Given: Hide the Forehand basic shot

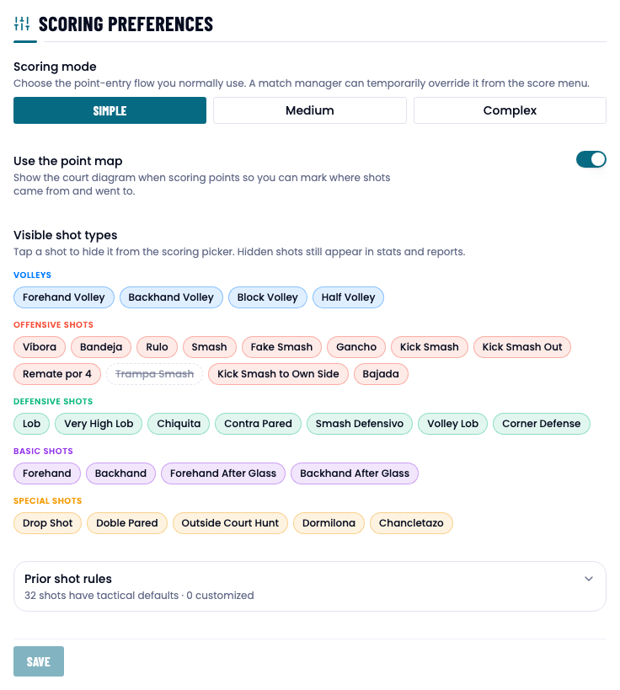Looking at the screenshot, I should tap(47, 473).
